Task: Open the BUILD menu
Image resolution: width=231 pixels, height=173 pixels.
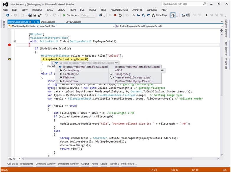Action: (x=50, y=10)
